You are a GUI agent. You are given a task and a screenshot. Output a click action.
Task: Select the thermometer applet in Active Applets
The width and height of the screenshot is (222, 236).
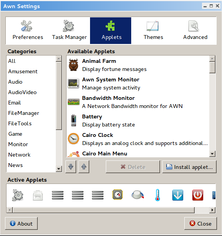[157, 195]
